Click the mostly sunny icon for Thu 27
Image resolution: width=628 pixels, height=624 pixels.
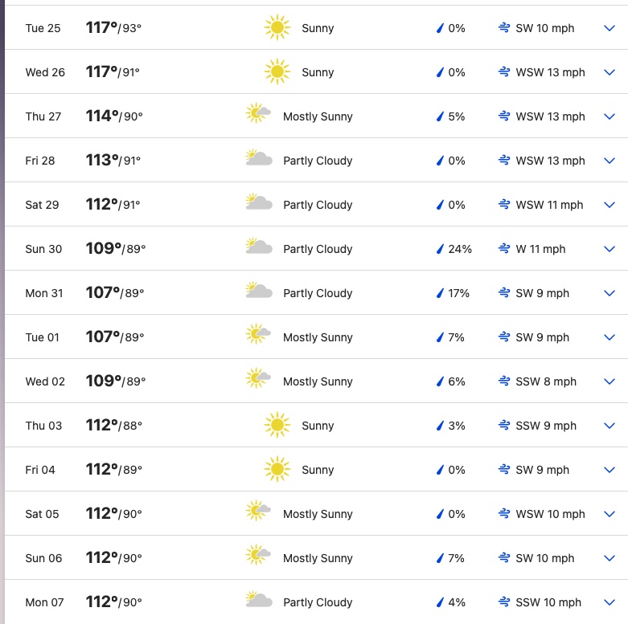(x=258, y=114)
